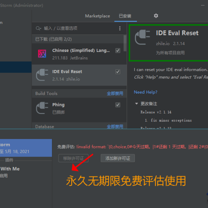
Task: Minimize the window with the dash button
Action: pyautogui.click(x=203, y=6)
